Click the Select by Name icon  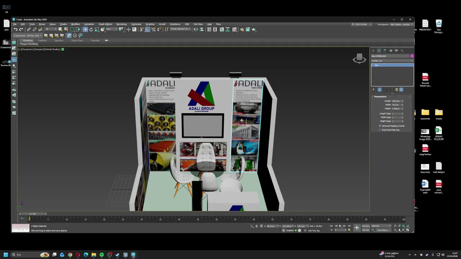click(x=66, y=29)
